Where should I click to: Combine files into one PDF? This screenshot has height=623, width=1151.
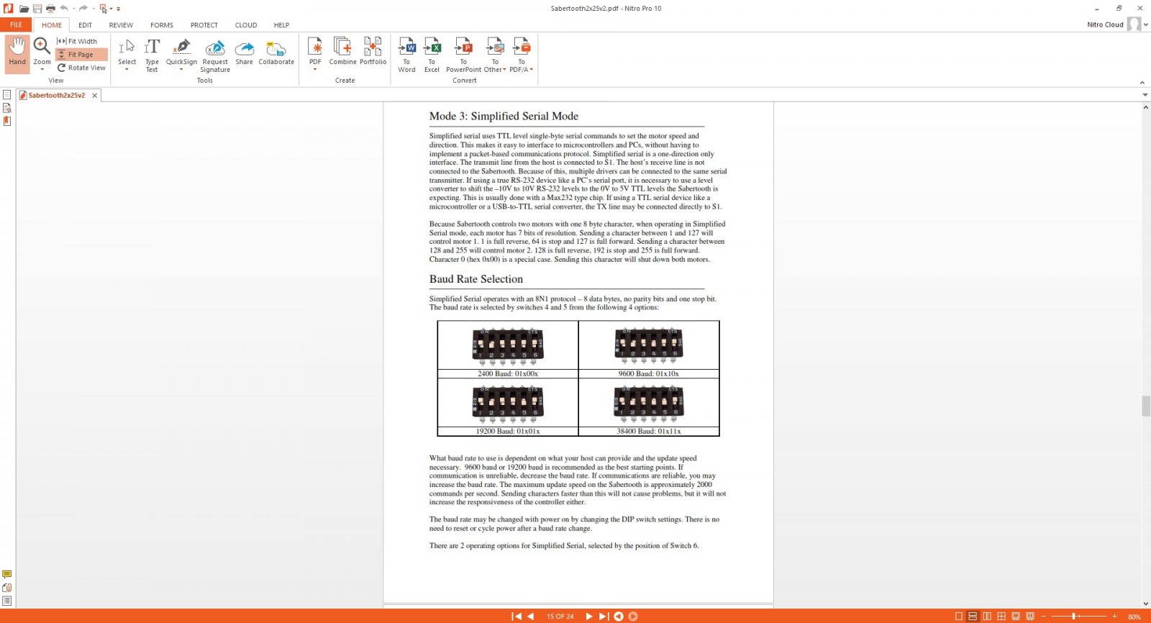[342, 52]
